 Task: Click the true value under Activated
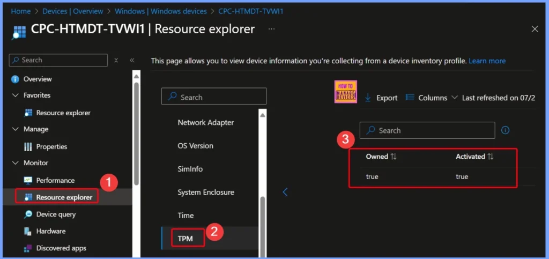click(x=462, y=177)
